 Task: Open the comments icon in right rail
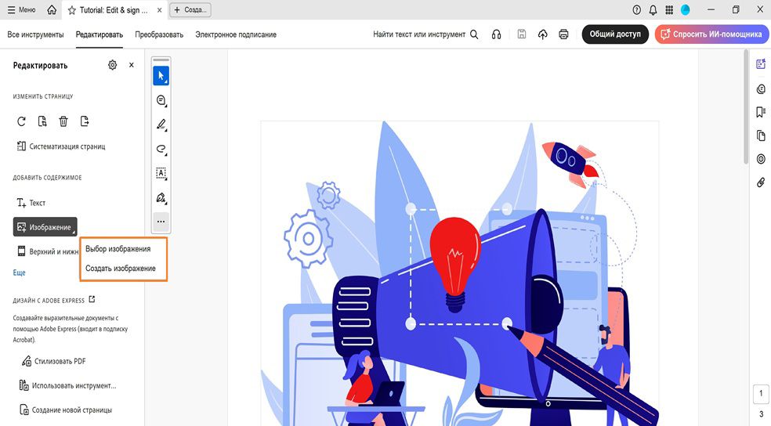pyautogui.click(x=761, y=89)
